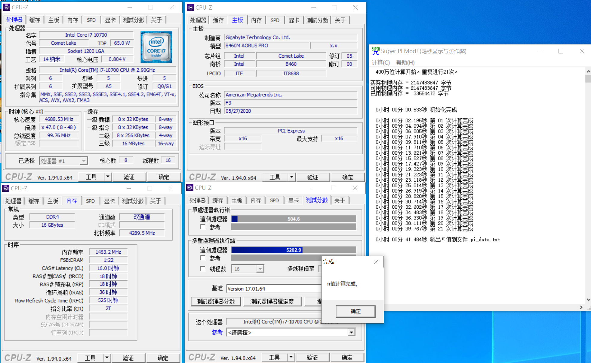Click CPU-Z app icon in motherboard window title bar

pos(190,8)
